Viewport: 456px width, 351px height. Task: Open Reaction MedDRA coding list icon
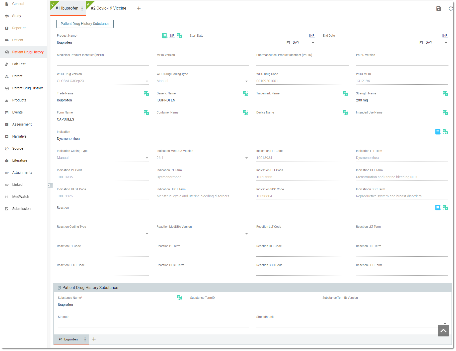438,208
